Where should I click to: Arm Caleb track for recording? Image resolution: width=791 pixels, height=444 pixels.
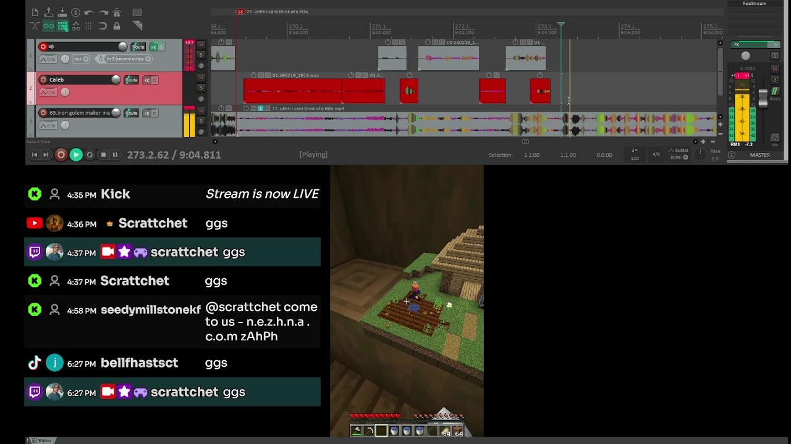[43, 80]
